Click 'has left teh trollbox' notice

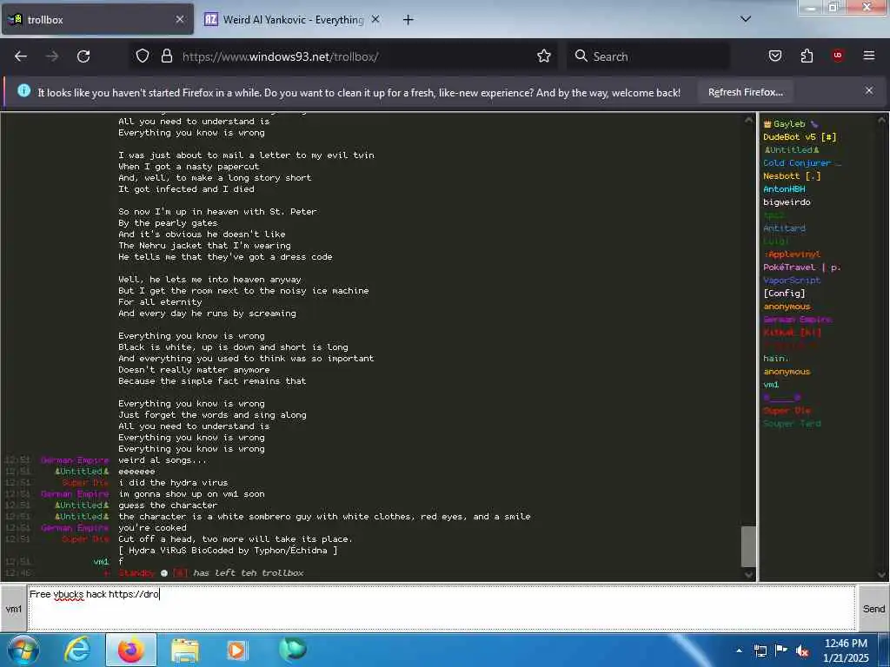pyautogui.click(x=248, y=573)
